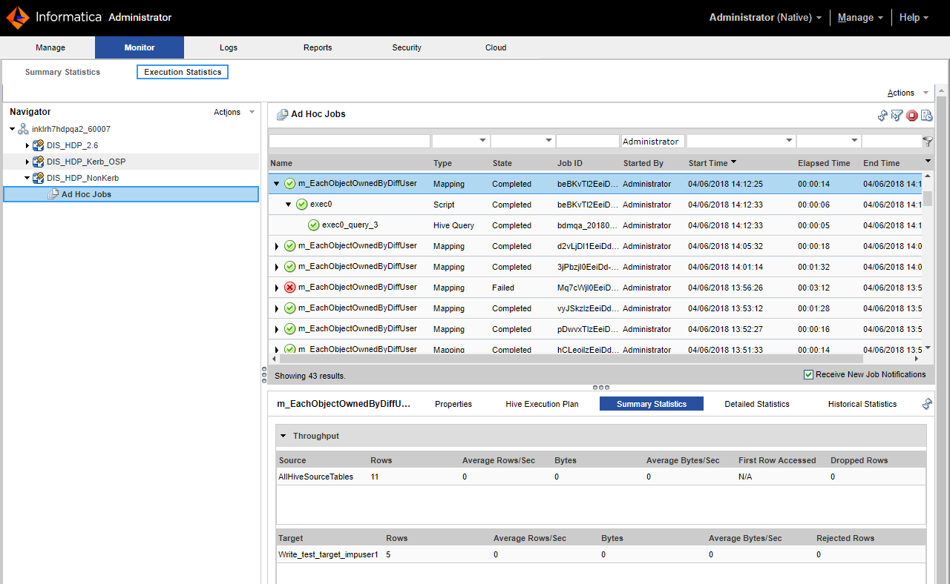Viewport: 950px width, 584px height.
Task: Toggle Receive New Job Notifications checkbox
Action: 809,375
